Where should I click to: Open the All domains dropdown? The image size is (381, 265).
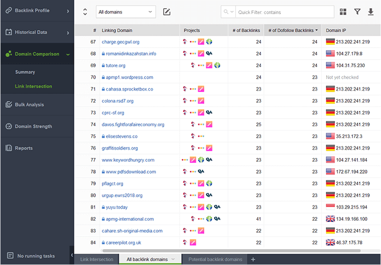click(126, 12)
